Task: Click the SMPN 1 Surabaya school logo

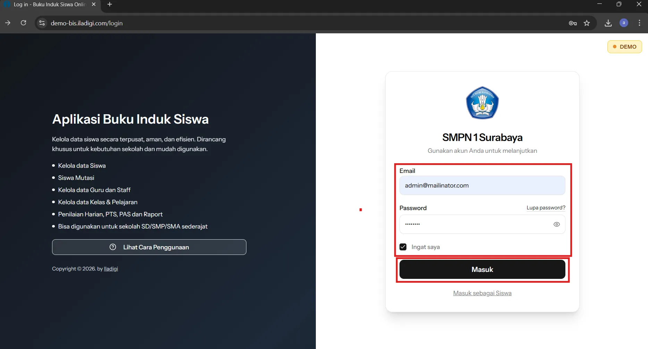Action: click(482, 103)
